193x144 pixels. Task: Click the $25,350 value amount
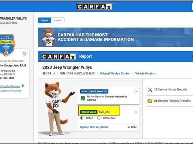(104, 112)
